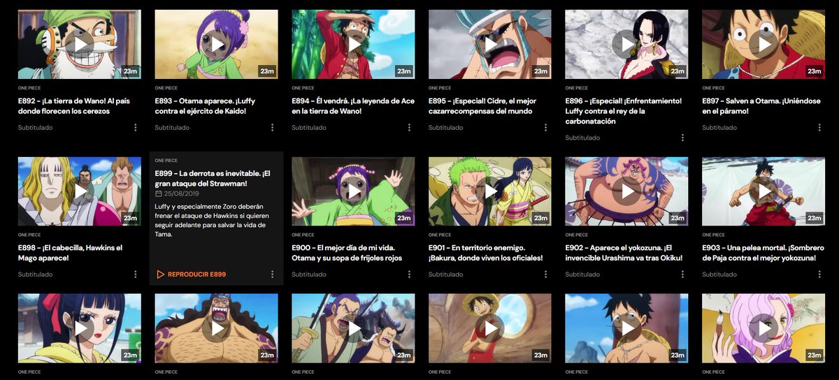The height and width of the screenshot is (380, 839).
Task: Play episode E896 Enfrentamiento thumbnail
Action: [x=627, y=44]
